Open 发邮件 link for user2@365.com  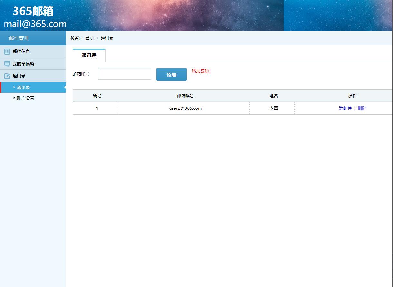point(345,108)
